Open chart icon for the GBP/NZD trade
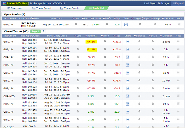 pos(128,96)
